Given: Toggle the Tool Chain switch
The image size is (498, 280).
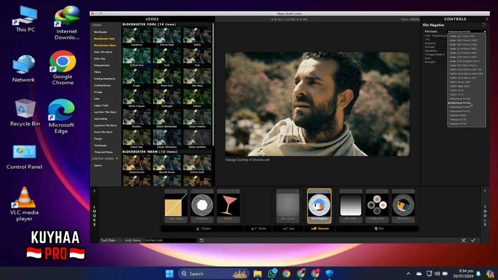Looking at the screenshot, I should 120,240.
